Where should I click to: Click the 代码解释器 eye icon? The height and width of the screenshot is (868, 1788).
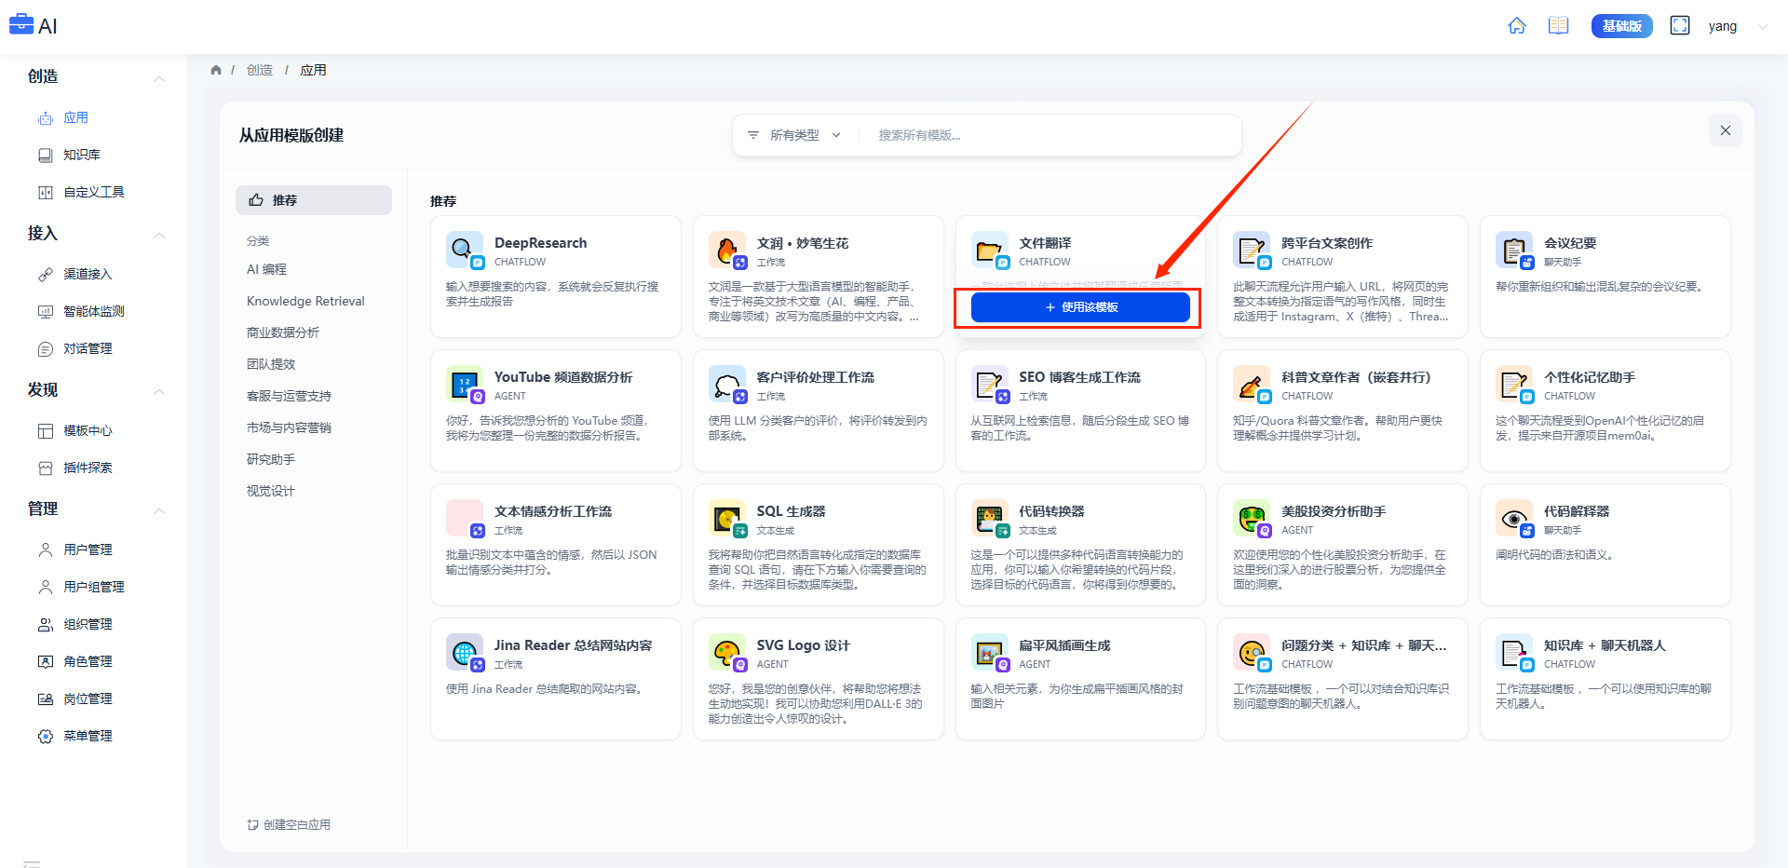pyautogui.click(x=1512, y=518)
